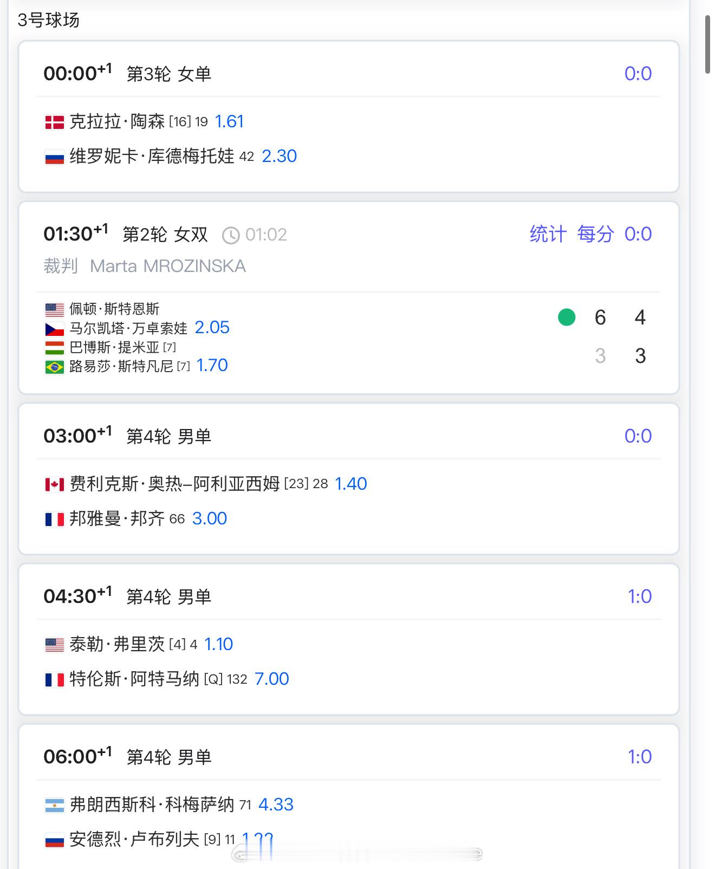Image resolution: width=715 pixels, height=869 pixels.
Task: Pick odds 7.00 for 特伦斯·阿特马纳
Action: (271, 678)
